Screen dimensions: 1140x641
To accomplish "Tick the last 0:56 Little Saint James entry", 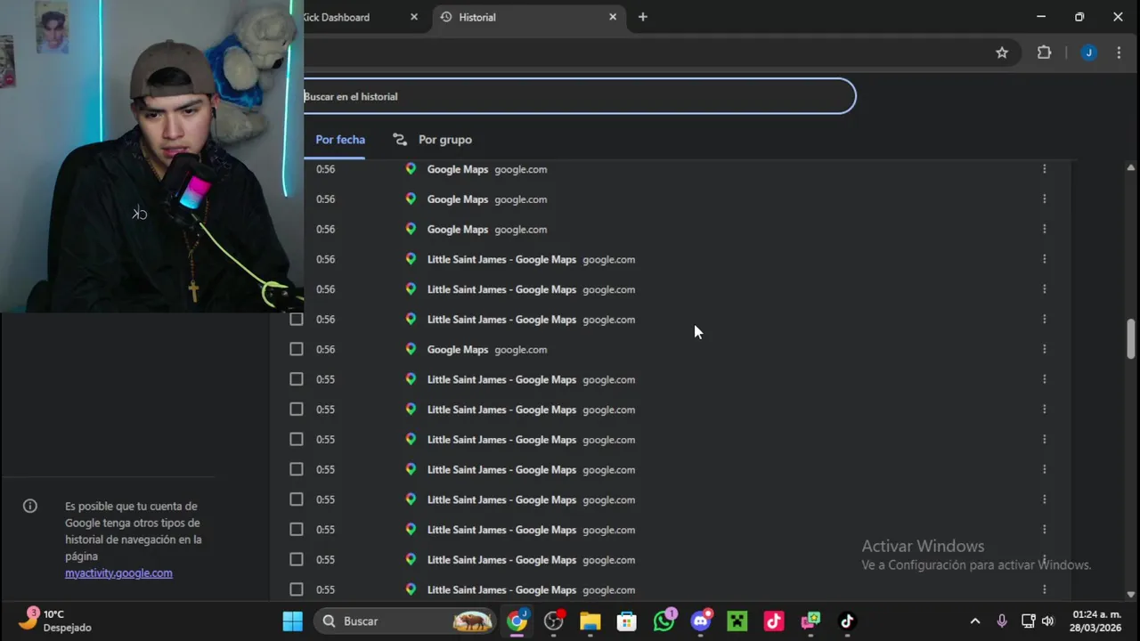I will [297, 319].
